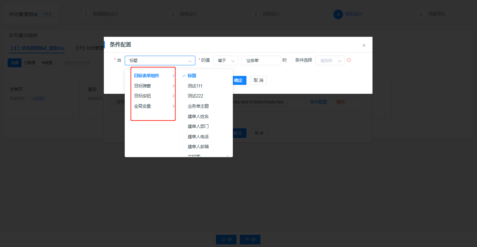Click 取消 in the background dialog

point(259,133)
